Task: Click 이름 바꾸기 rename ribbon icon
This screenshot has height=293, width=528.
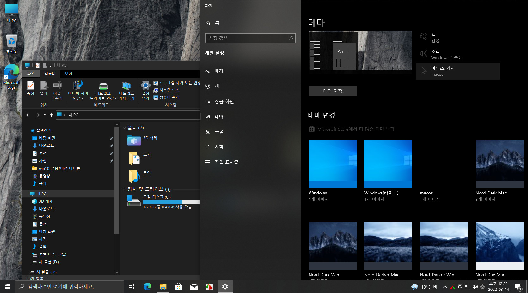Action: [57, 91]
